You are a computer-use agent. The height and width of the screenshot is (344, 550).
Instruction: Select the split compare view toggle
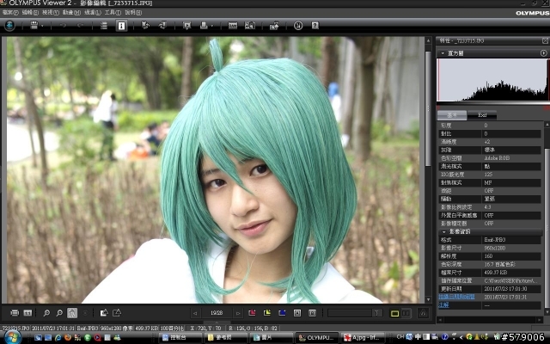click(x=406, y=313)
